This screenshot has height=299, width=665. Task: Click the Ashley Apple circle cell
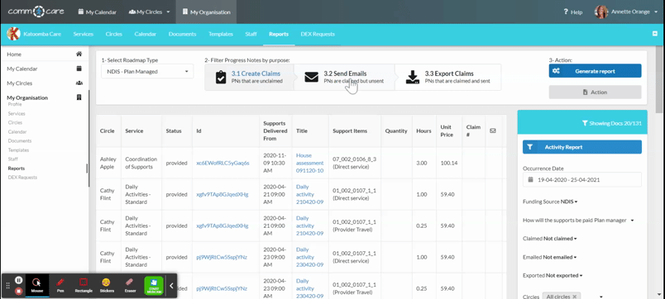[108, 163]
